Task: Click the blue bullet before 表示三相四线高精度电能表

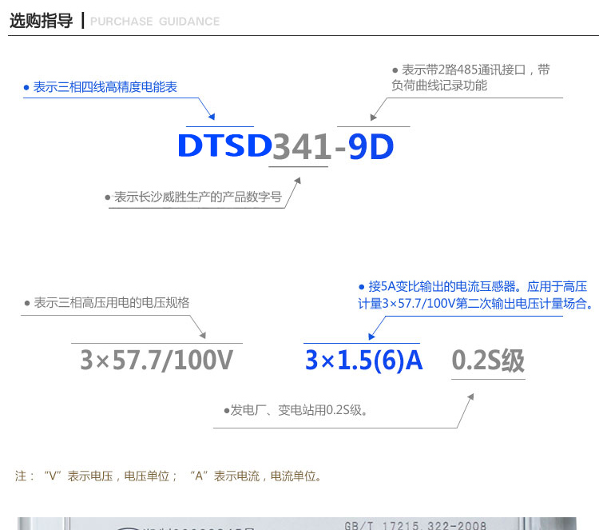Action: click(x=26, y=88)
